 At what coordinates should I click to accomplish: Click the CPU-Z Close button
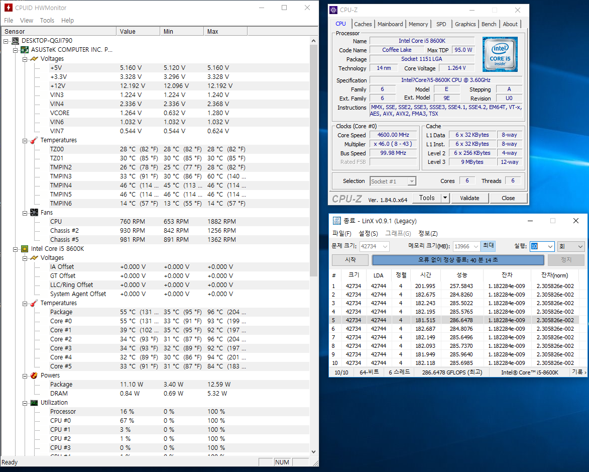click(x=508, y=198)
